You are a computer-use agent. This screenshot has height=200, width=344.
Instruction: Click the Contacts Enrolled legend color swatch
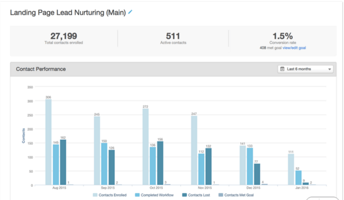point(95,195)
